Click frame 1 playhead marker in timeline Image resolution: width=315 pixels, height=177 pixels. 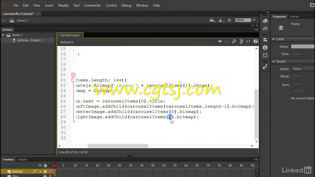[54, 165]
